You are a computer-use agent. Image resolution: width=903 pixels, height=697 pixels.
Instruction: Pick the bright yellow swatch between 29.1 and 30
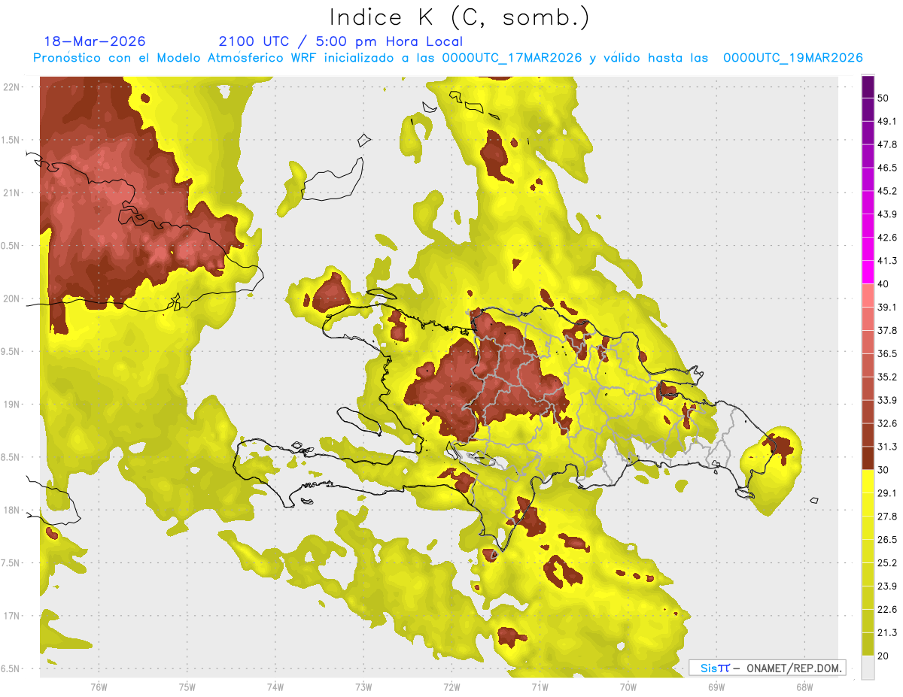coord(868,482)
